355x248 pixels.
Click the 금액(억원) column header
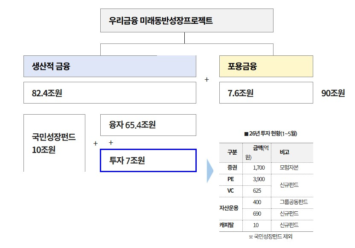tap(257, 153)
